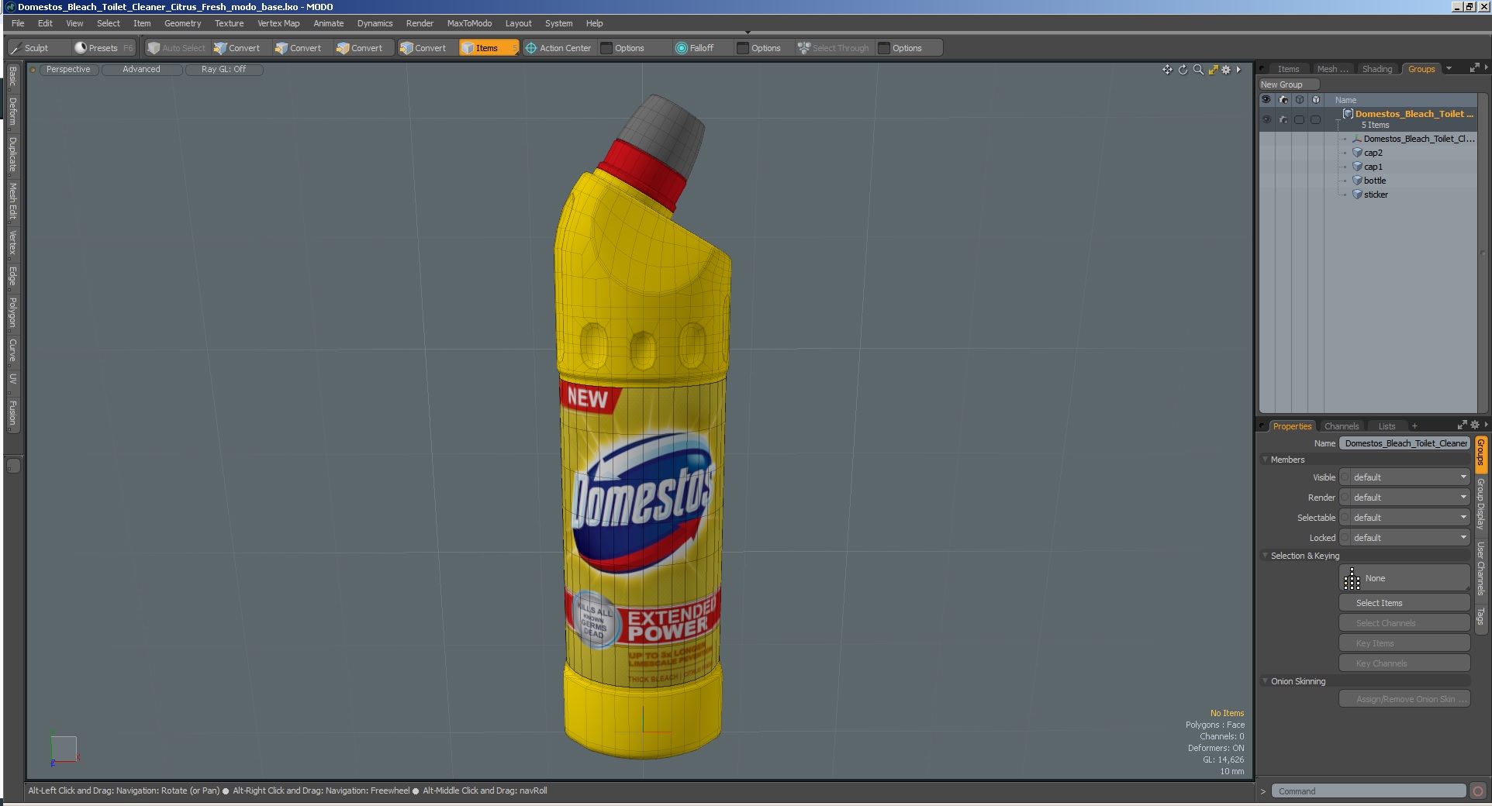Viewport: 1492px width, 806px height.
Task: Open the Geometry menu
Action: tap(182, 23)
